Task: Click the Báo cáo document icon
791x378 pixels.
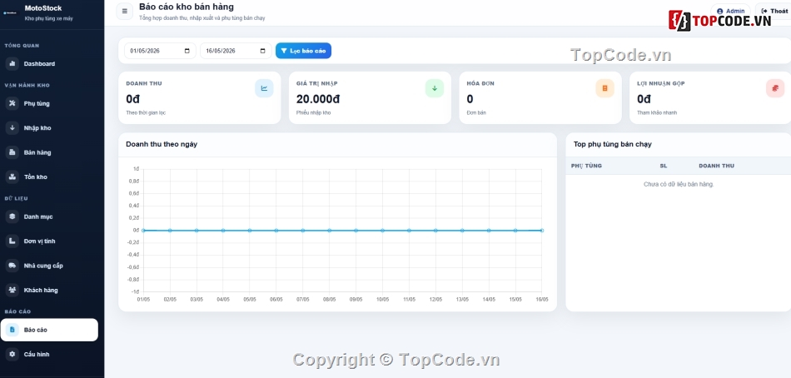Action: click(12, 330)
